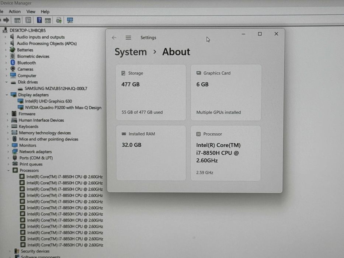Select Intel(R) UHD Graphics 630 adapter
Image resolution: width=344 pixels, height=258 pixels.
tap(49, 101)
